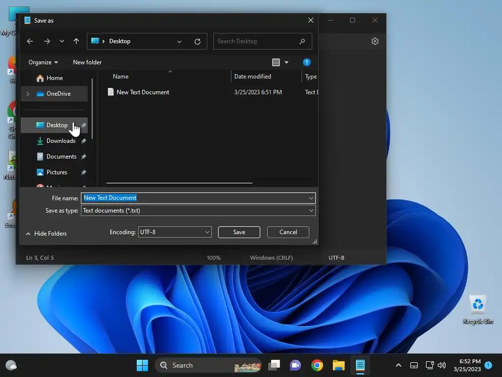Viewport: 502px width, 377px height.
Task: Open the weather widget on the taskbar
Action: pyautogui.click(x=11, y=365)
